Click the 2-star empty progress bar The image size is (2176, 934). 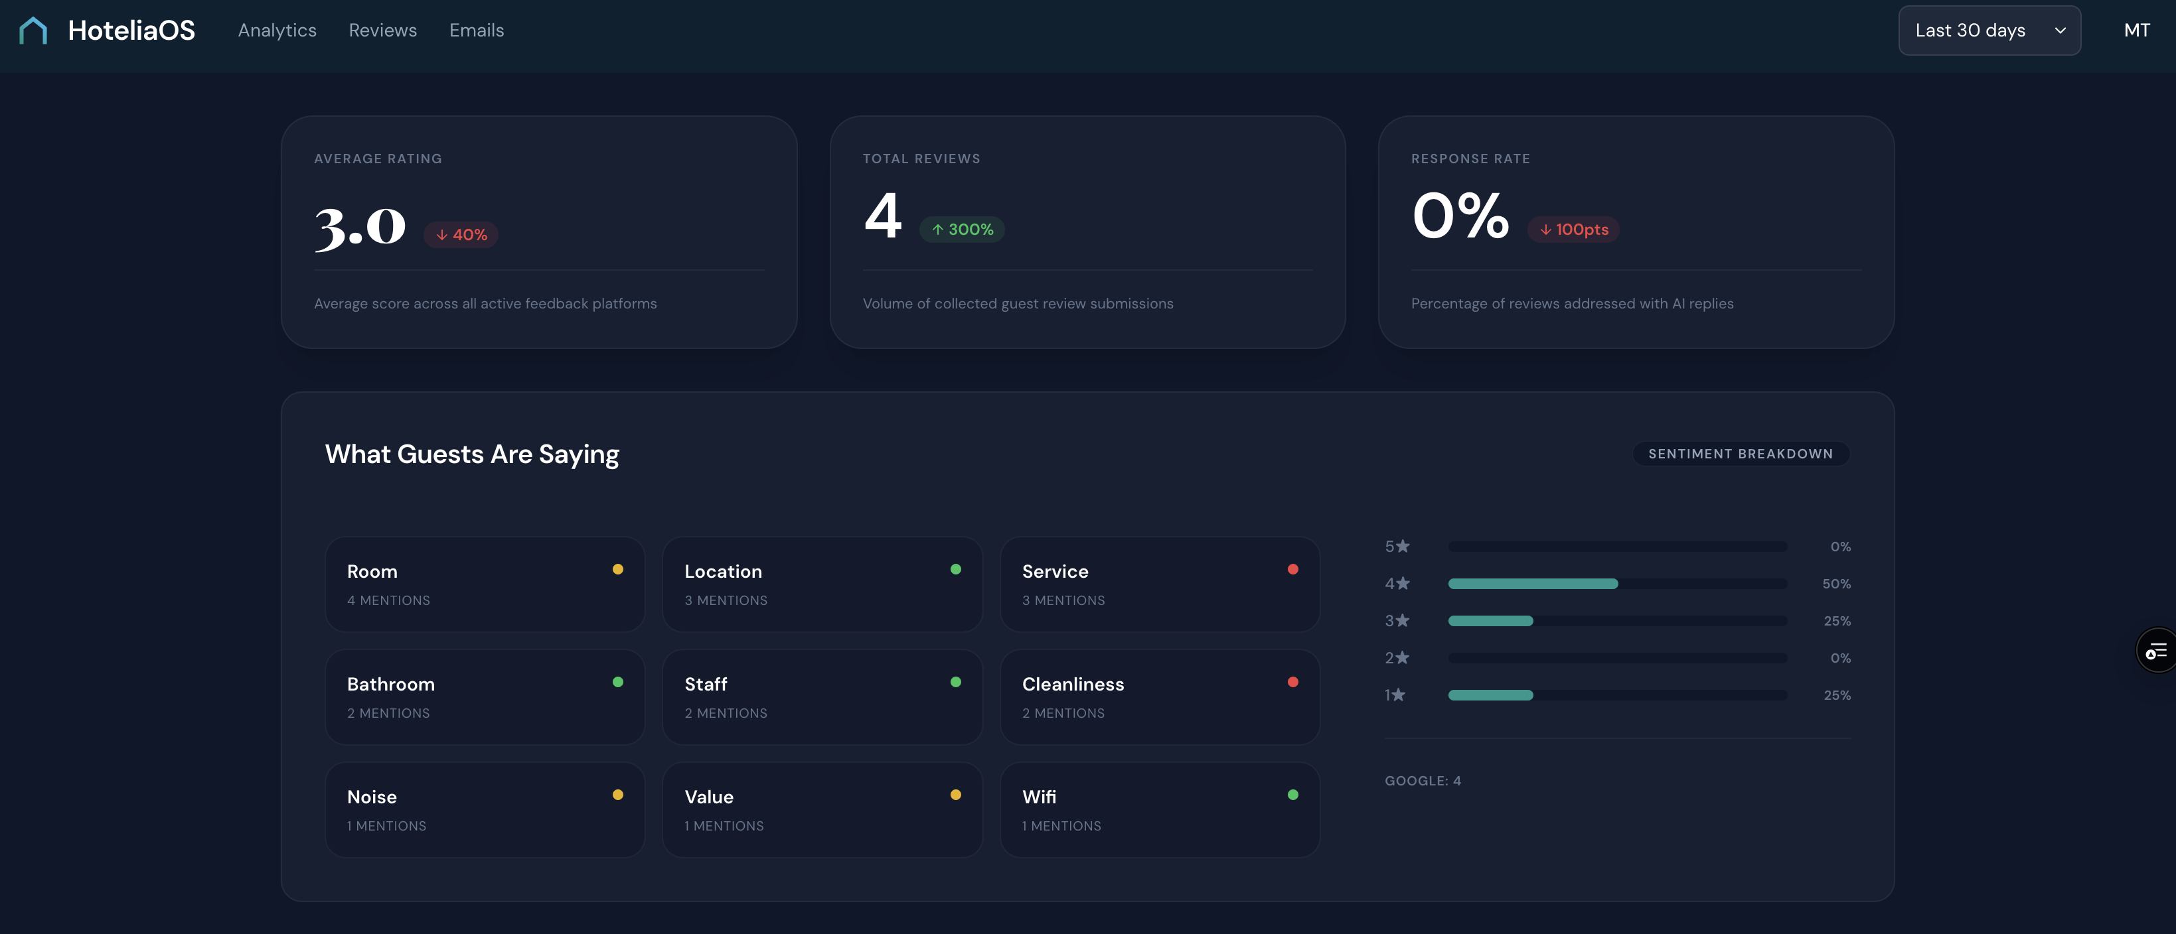coord(1617,658)
